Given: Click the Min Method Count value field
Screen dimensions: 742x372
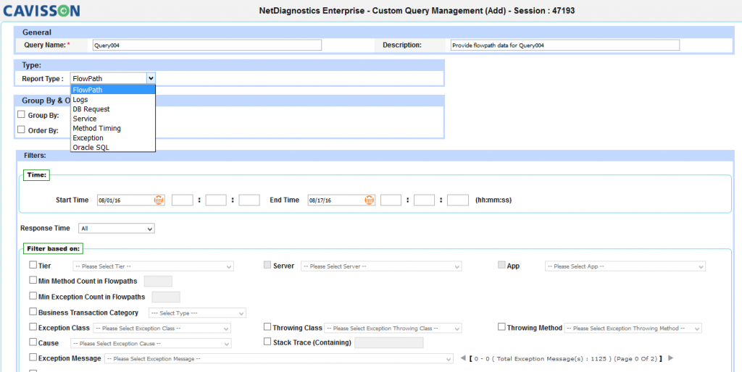Looking at the screenshot, I should (x=157, y=282).
